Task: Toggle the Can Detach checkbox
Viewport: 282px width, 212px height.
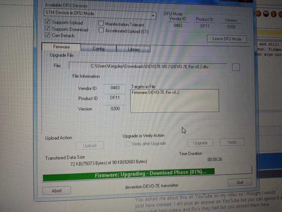Action: tap(48, 35)
